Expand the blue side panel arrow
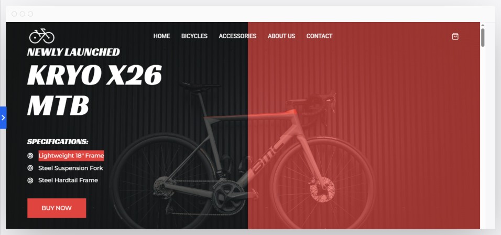Screen dimensions: 501x235 pos(3,117)
